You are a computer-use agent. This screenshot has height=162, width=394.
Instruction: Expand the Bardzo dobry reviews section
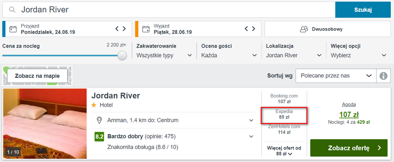tap(251, 137)
